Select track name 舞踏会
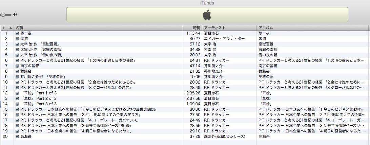This screenshot has width=370, height=145. click(x=26, y=71)
